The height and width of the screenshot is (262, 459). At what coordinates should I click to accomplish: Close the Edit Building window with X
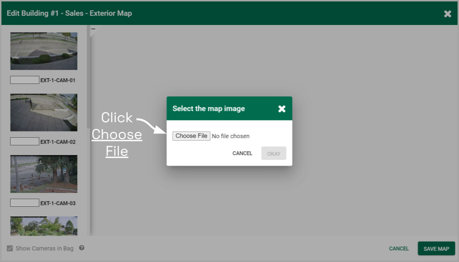coord(447,14)
